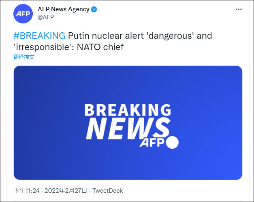254x202 pixels.
Task: Click the 翻译推文 translate link
Action: tap(24, 57)
